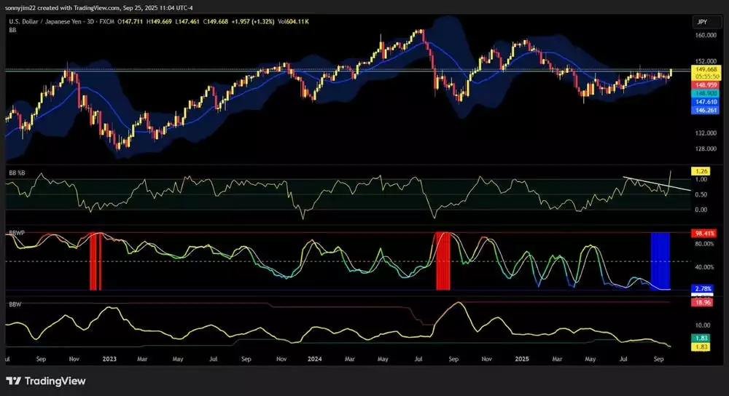This screenshot has height=396, width=729.
Task: Select the BB %B indicator legend
Action: point(17,171)
